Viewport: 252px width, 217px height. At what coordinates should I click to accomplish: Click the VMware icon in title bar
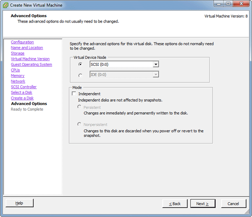point(5,5)
